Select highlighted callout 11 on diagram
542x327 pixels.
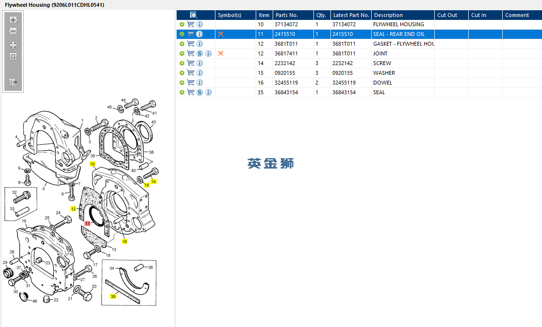(x=87, y=224)
